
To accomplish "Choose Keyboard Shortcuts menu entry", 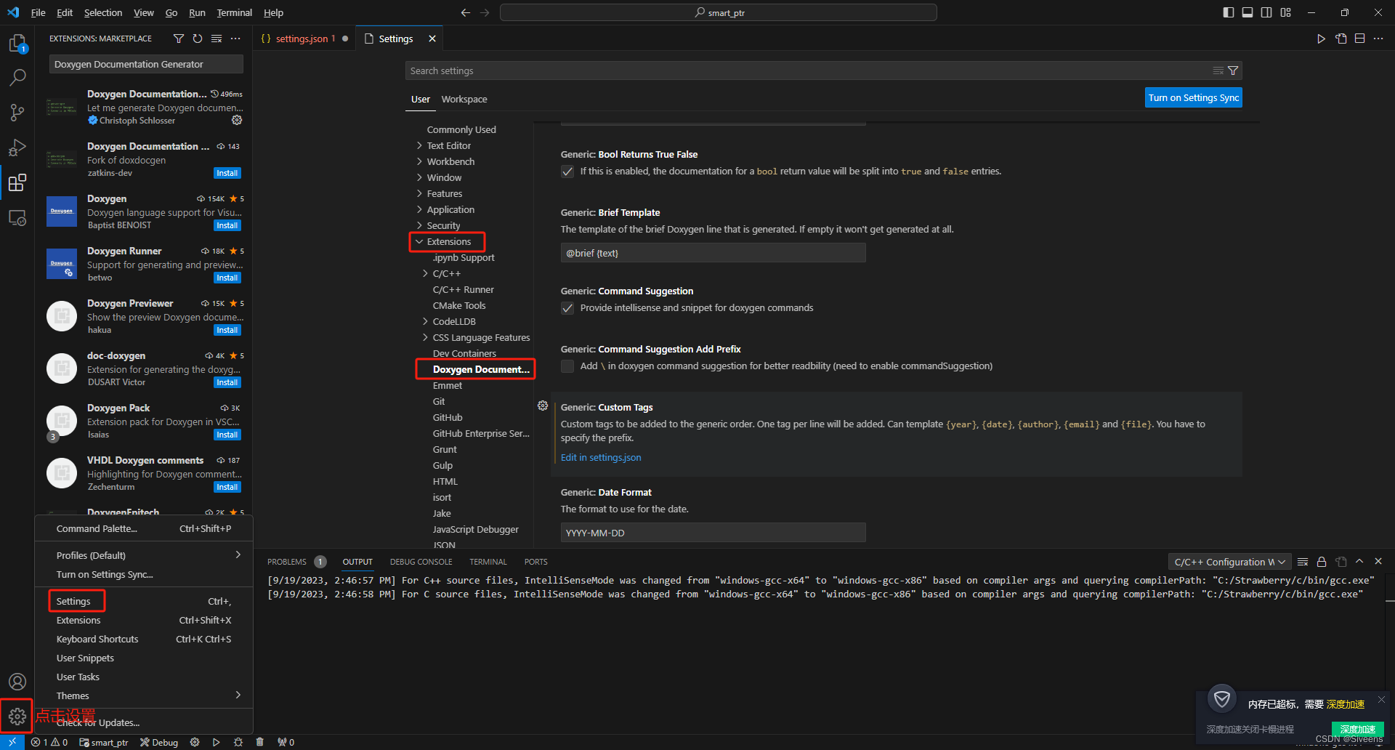I will pos(144,639).
